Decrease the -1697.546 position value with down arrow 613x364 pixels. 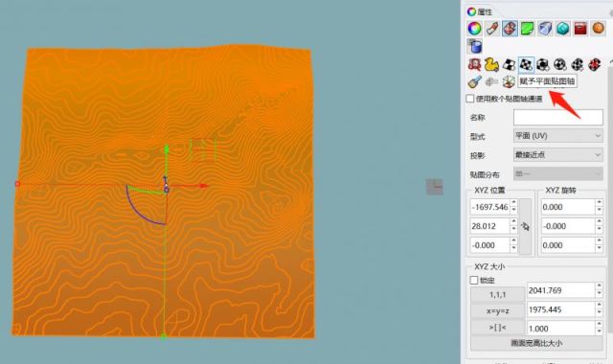[513, 211]
